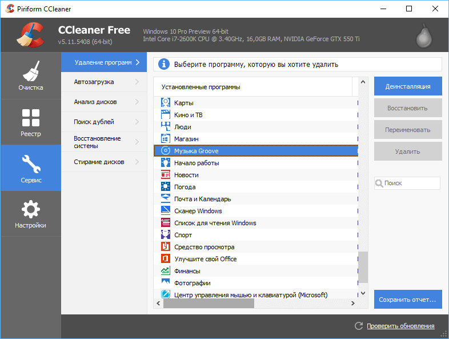
Task: Click the Переименовать button
Action: click(x=408, y=130)
